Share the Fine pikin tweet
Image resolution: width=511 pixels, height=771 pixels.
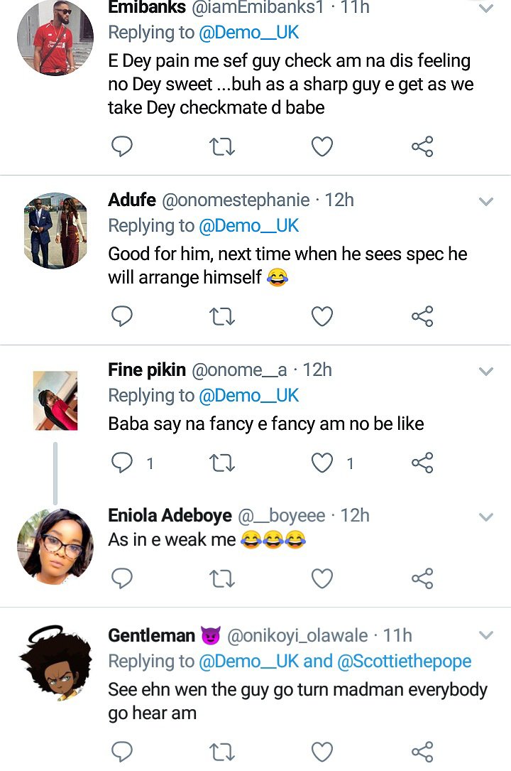click(422, 463)
